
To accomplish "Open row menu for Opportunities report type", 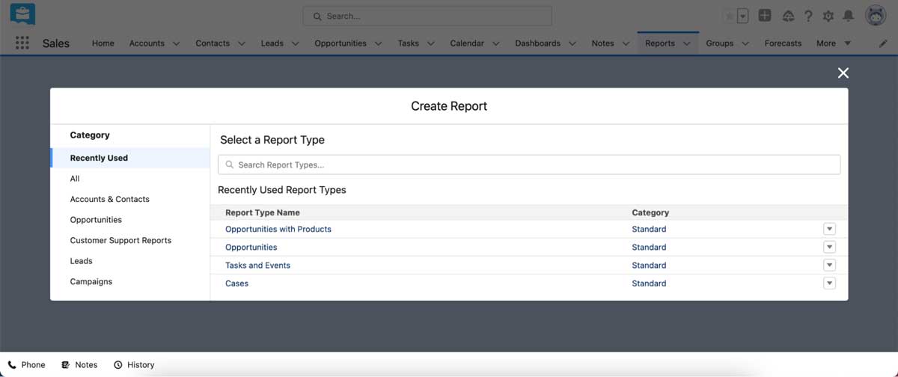I will 829,247.
